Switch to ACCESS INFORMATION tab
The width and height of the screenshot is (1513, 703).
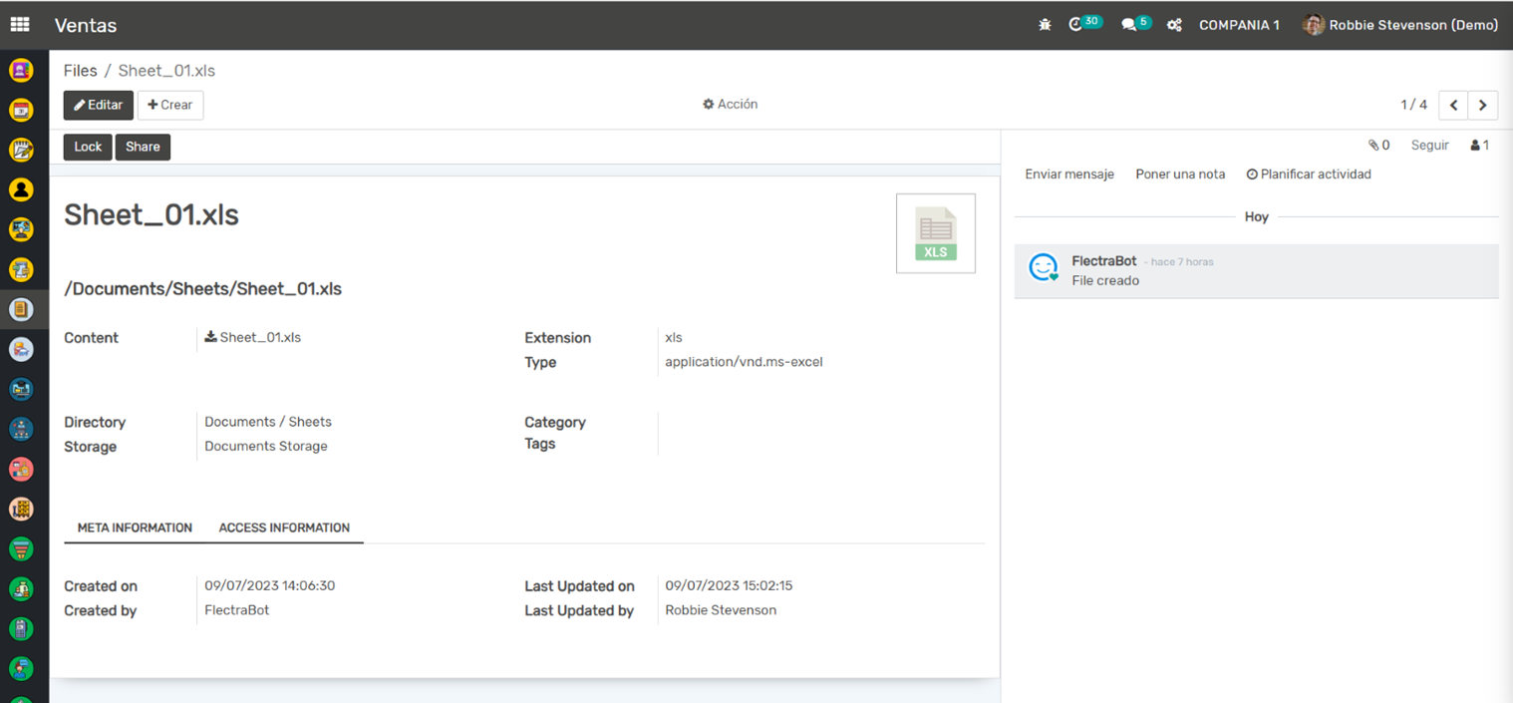[x=284, y=527]
